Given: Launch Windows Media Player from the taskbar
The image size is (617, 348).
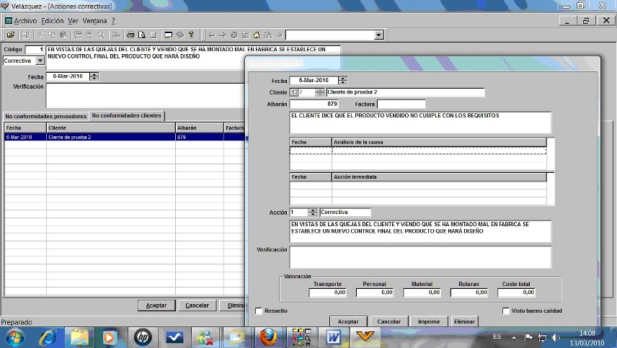Looking at the screenshot, I should pos(110,337).
